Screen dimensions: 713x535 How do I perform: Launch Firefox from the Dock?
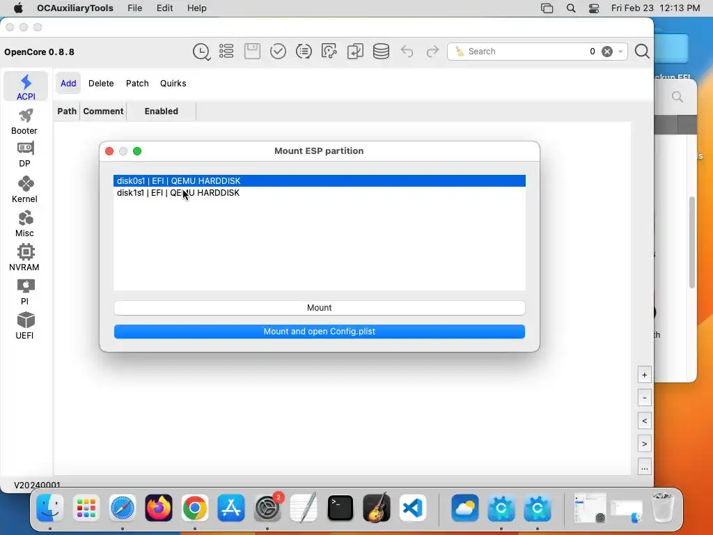159,508
